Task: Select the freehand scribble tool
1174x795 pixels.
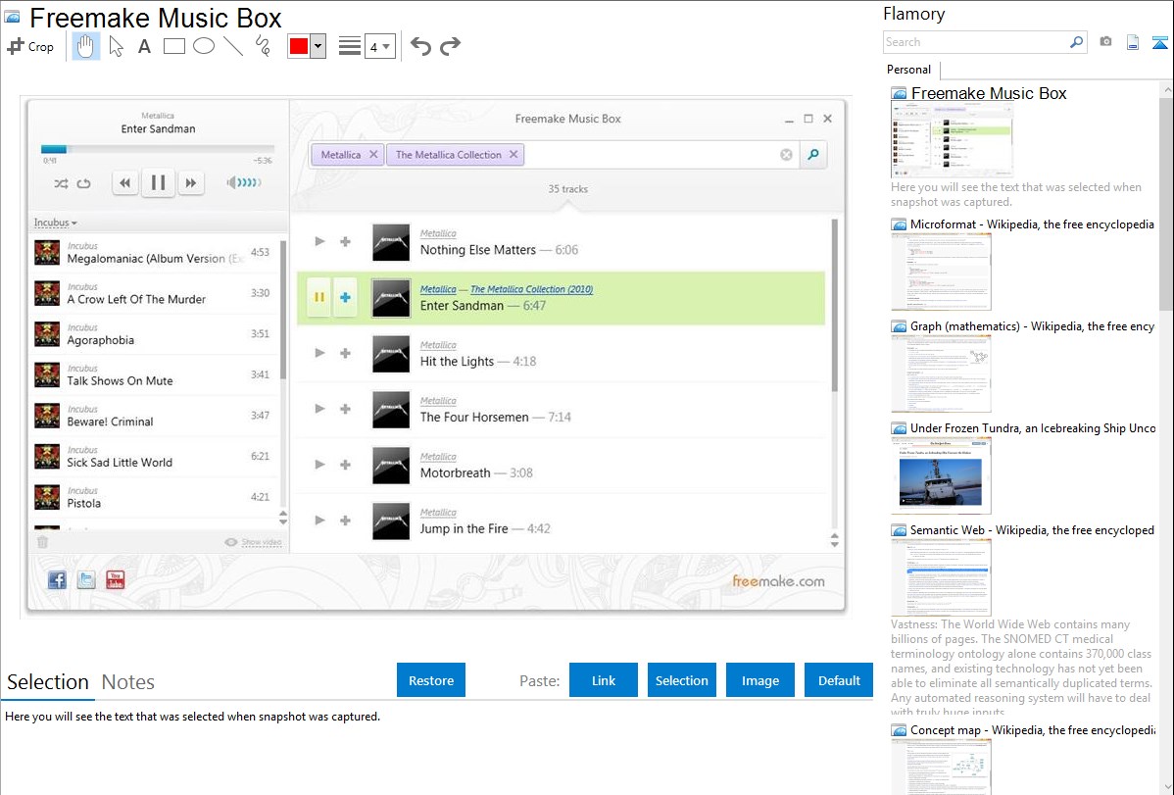Action: coord(263,46)
